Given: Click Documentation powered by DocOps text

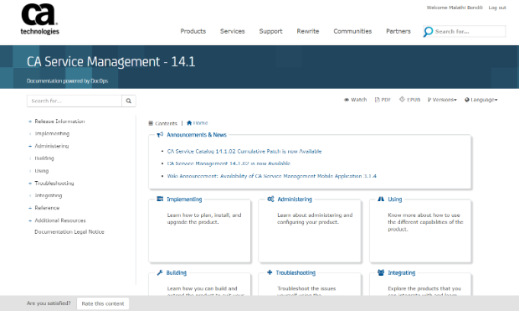Looking at the screenshot, I should 67,81.
